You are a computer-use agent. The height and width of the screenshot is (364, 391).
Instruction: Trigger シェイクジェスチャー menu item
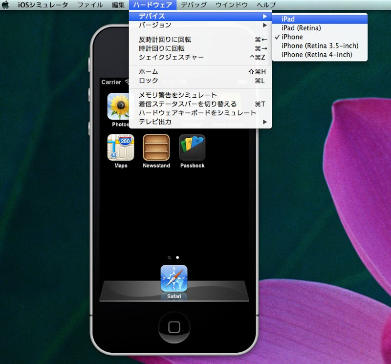tap(200, 57)
